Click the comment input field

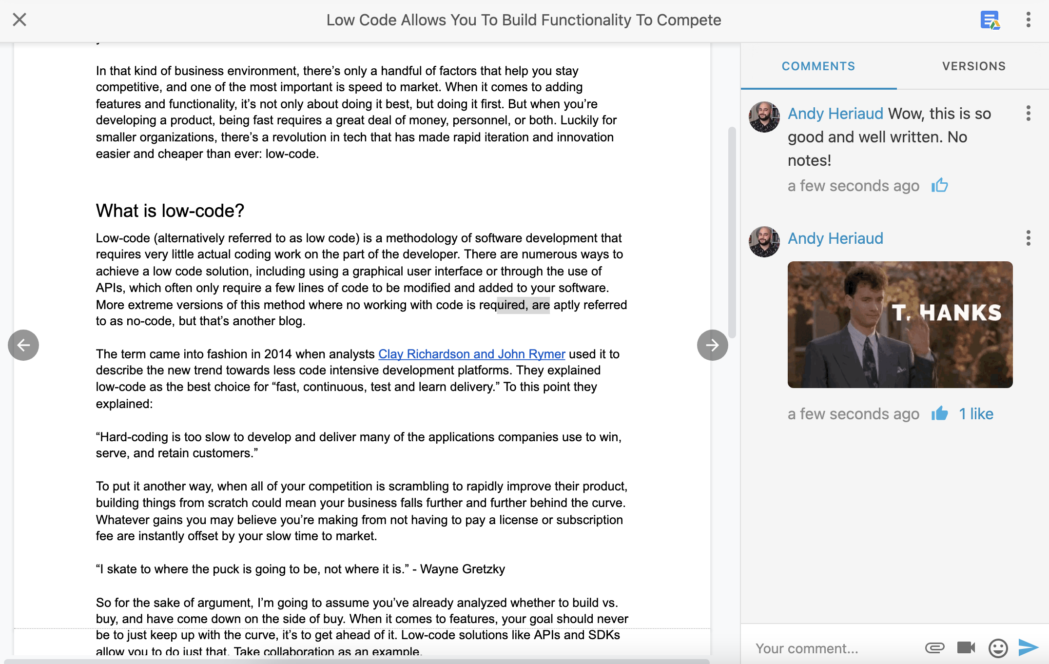tap(829, 648)
